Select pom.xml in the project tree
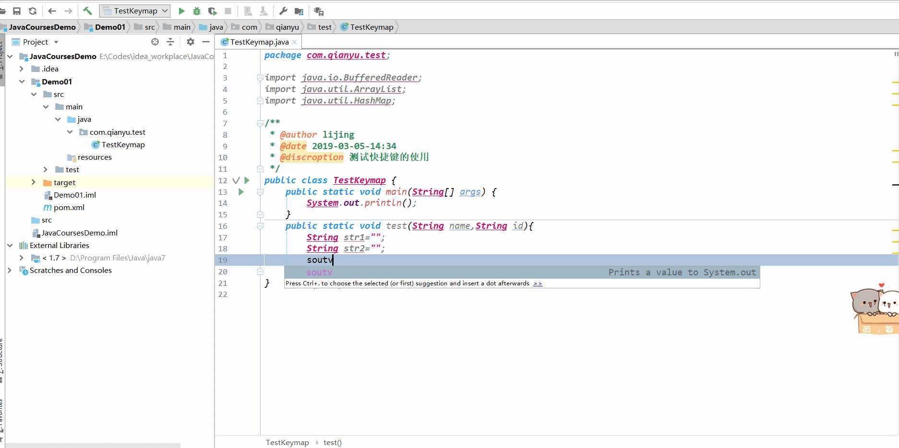Viewport: 899px width, 448px height. (x=69, y=207)
